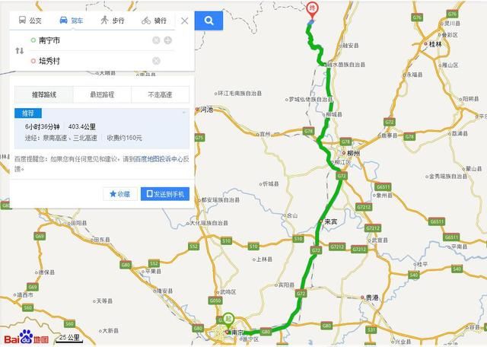487x347 pixels.
Task: Click 发送到手机 send to phone button
Action: (x=165, y=194)
